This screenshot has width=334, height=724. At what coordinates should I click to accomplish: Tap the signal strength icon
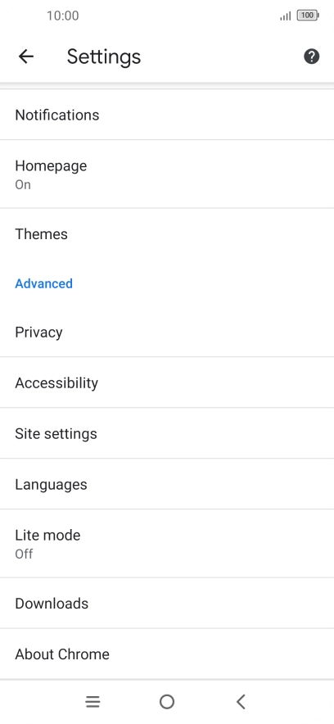pos(285,16)
